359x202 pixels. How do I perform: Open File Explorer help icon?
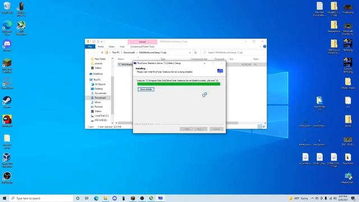(x=264, y=47)
